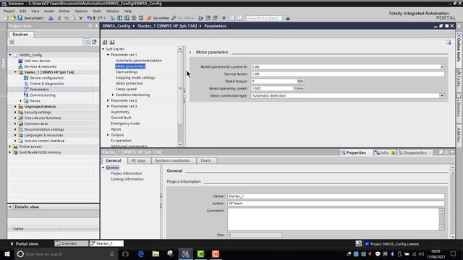
Task: Expand the Ungrouped devices node arrow
Action: click(x=15, y=106)
